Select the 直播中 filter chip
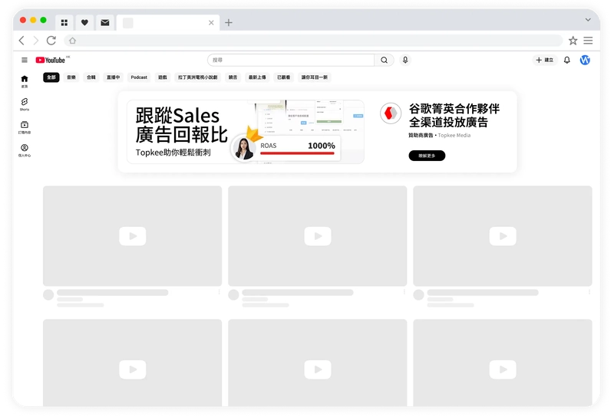This screenshot has width=614, height=417. [x=113, y=77]
